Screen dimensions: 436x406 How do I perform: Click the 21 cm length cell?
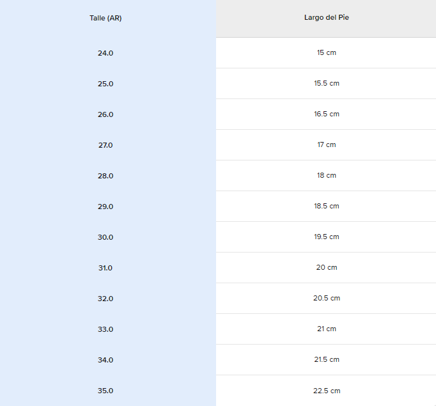[x=326, y=329]
